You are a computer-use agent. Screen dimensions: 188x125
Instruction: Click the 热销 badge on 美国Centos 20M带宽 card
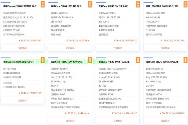tap(42, 5)
